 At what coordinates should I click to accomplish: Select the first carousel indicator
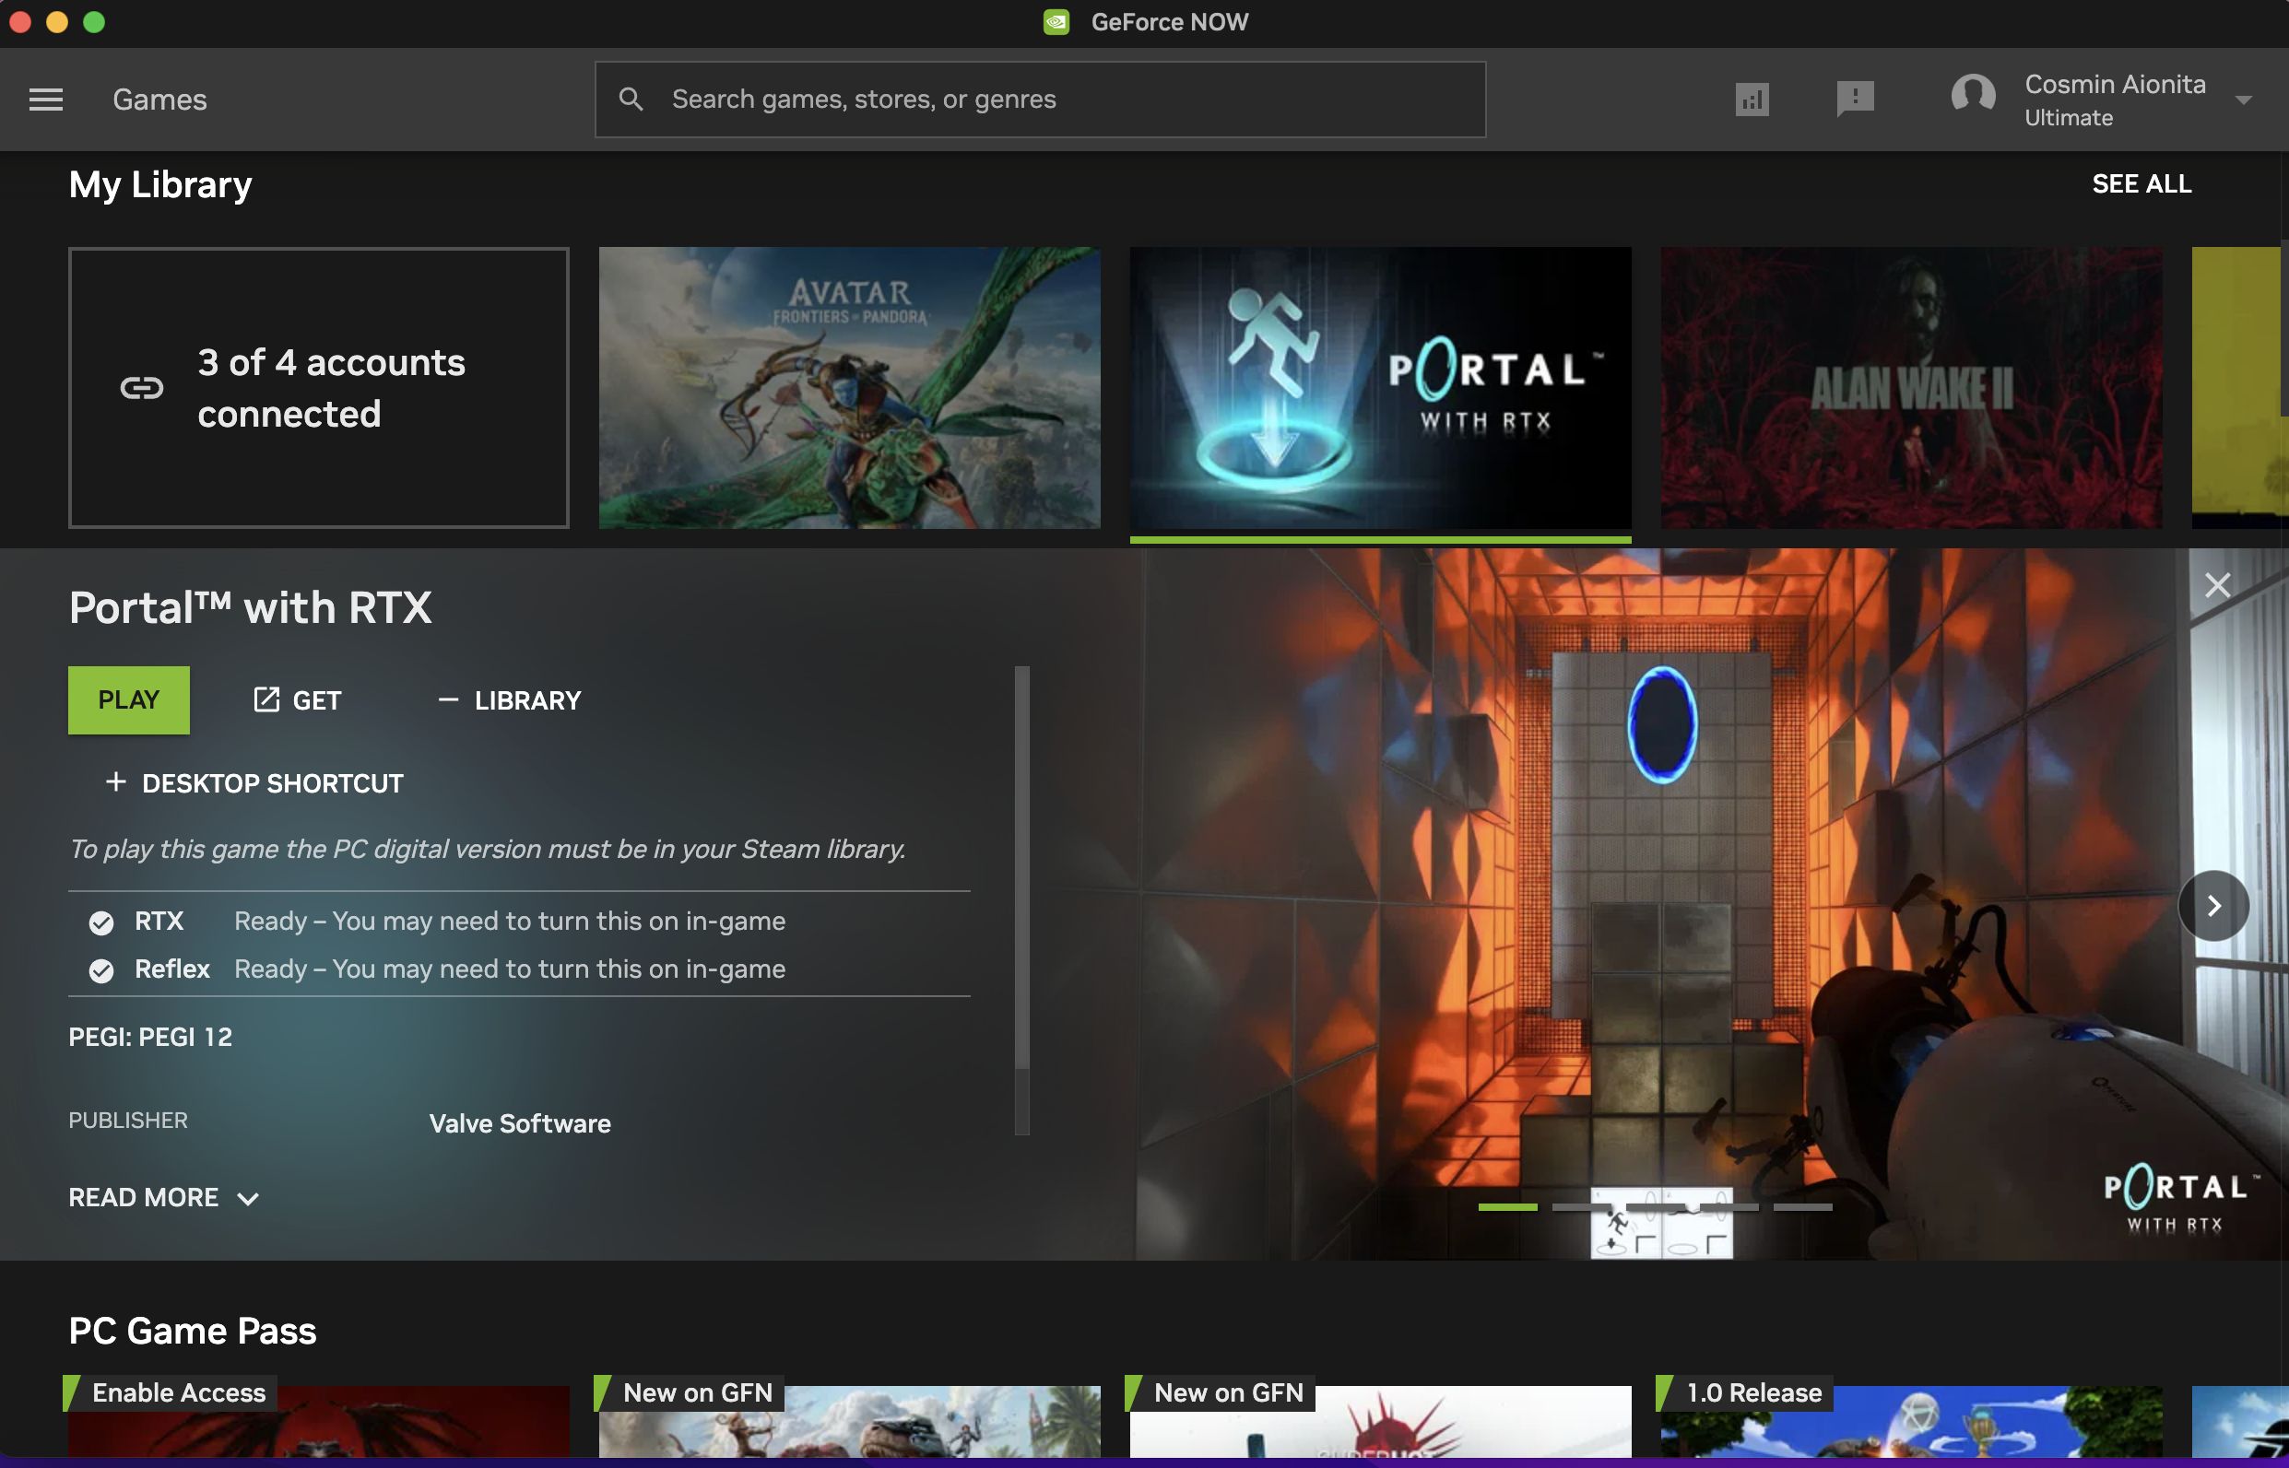tap(1507, 1207)
